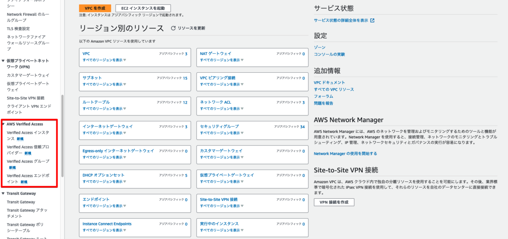
Task: Click the sidebar vertical scrollbar
Action: point(63,135)
